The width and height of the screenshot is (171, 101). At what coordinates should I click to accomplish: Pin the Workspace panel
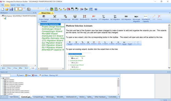tap(34, 13)
